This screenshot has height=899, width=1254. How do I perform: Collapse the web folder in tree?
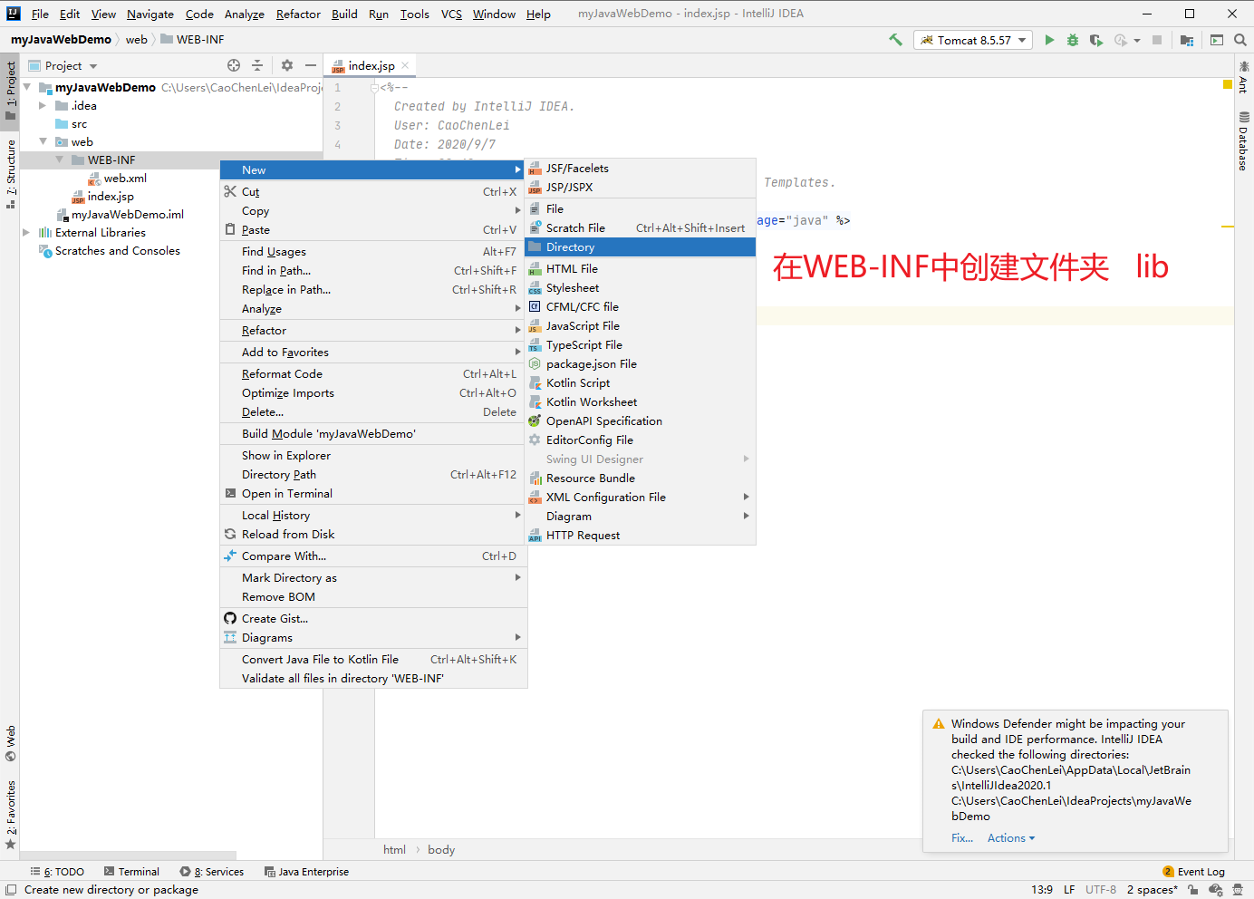tap(43, 142)
